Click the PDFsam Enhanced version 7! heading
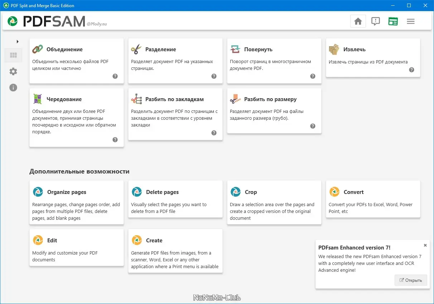This screenshot has height=304, width=434. (x=354, y=248)
